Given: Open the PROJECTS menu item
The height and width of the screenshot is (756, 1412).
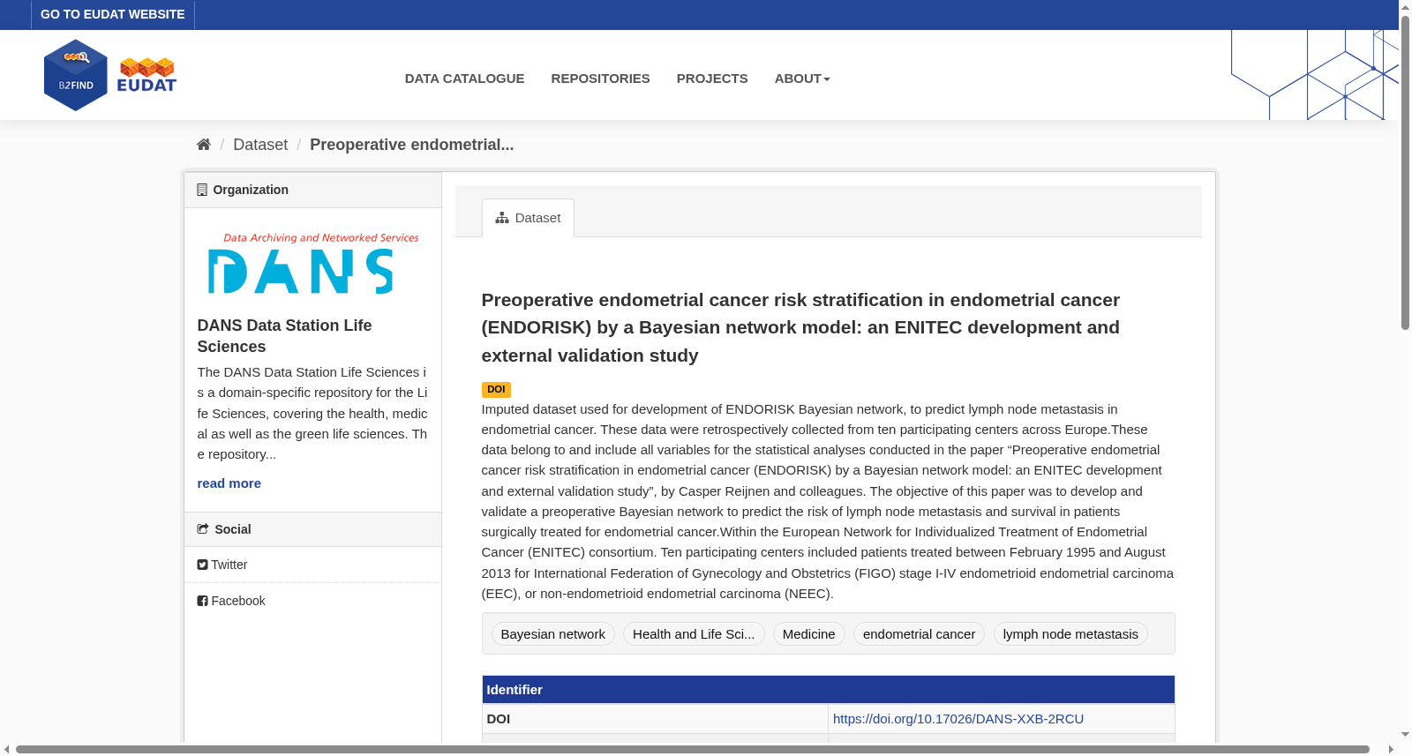Looking at the screenshot, I should click(x=712, y=79).
